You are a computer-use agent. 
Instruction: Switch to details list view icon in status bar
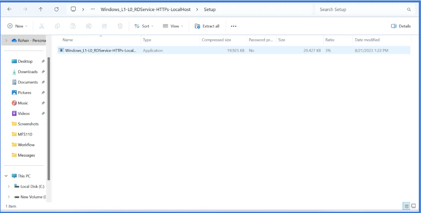coord(406,206)
